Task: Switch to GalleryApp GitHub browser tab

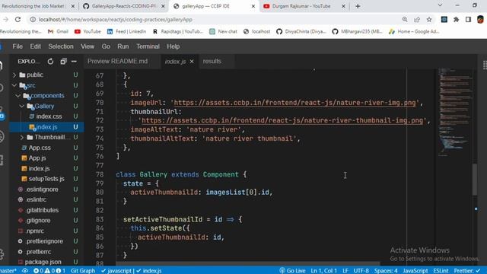Action: [x=123, y=6]
